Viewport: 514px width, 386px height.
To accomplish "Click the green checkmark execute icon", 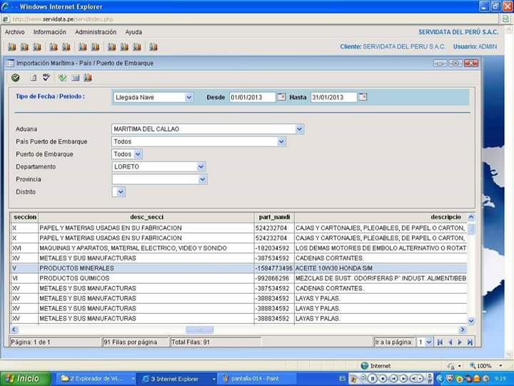I will [16, 77].
